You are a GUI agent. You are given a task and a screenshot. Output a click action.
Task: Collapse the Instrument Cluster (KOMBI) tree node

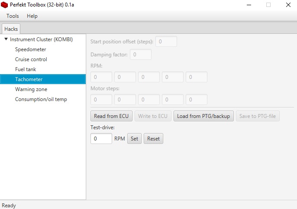[x=6, y=39]
